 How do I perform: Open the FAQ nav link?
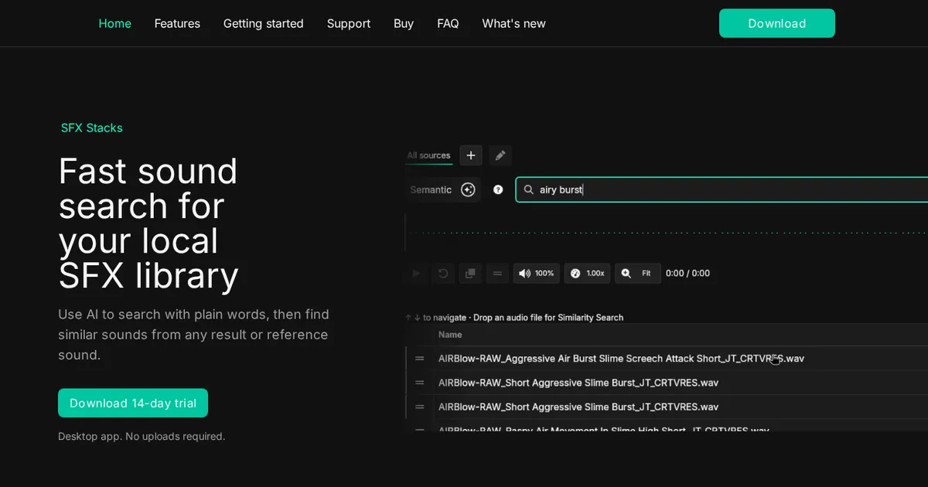point(448,23)
